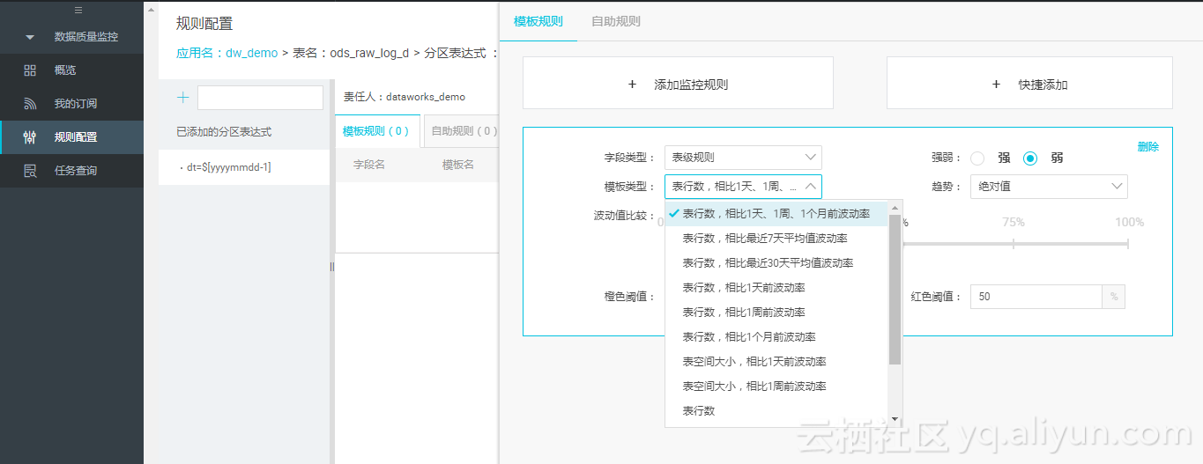Collapse the 模板类型 dropdown
The image size is (1203, 464).
coord(743,187)
